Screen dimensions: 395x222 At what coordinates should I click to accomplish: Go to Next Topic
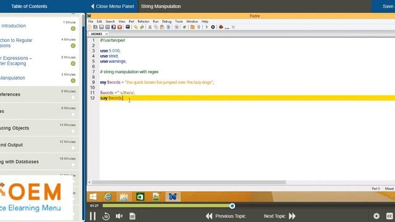(280, 216)
